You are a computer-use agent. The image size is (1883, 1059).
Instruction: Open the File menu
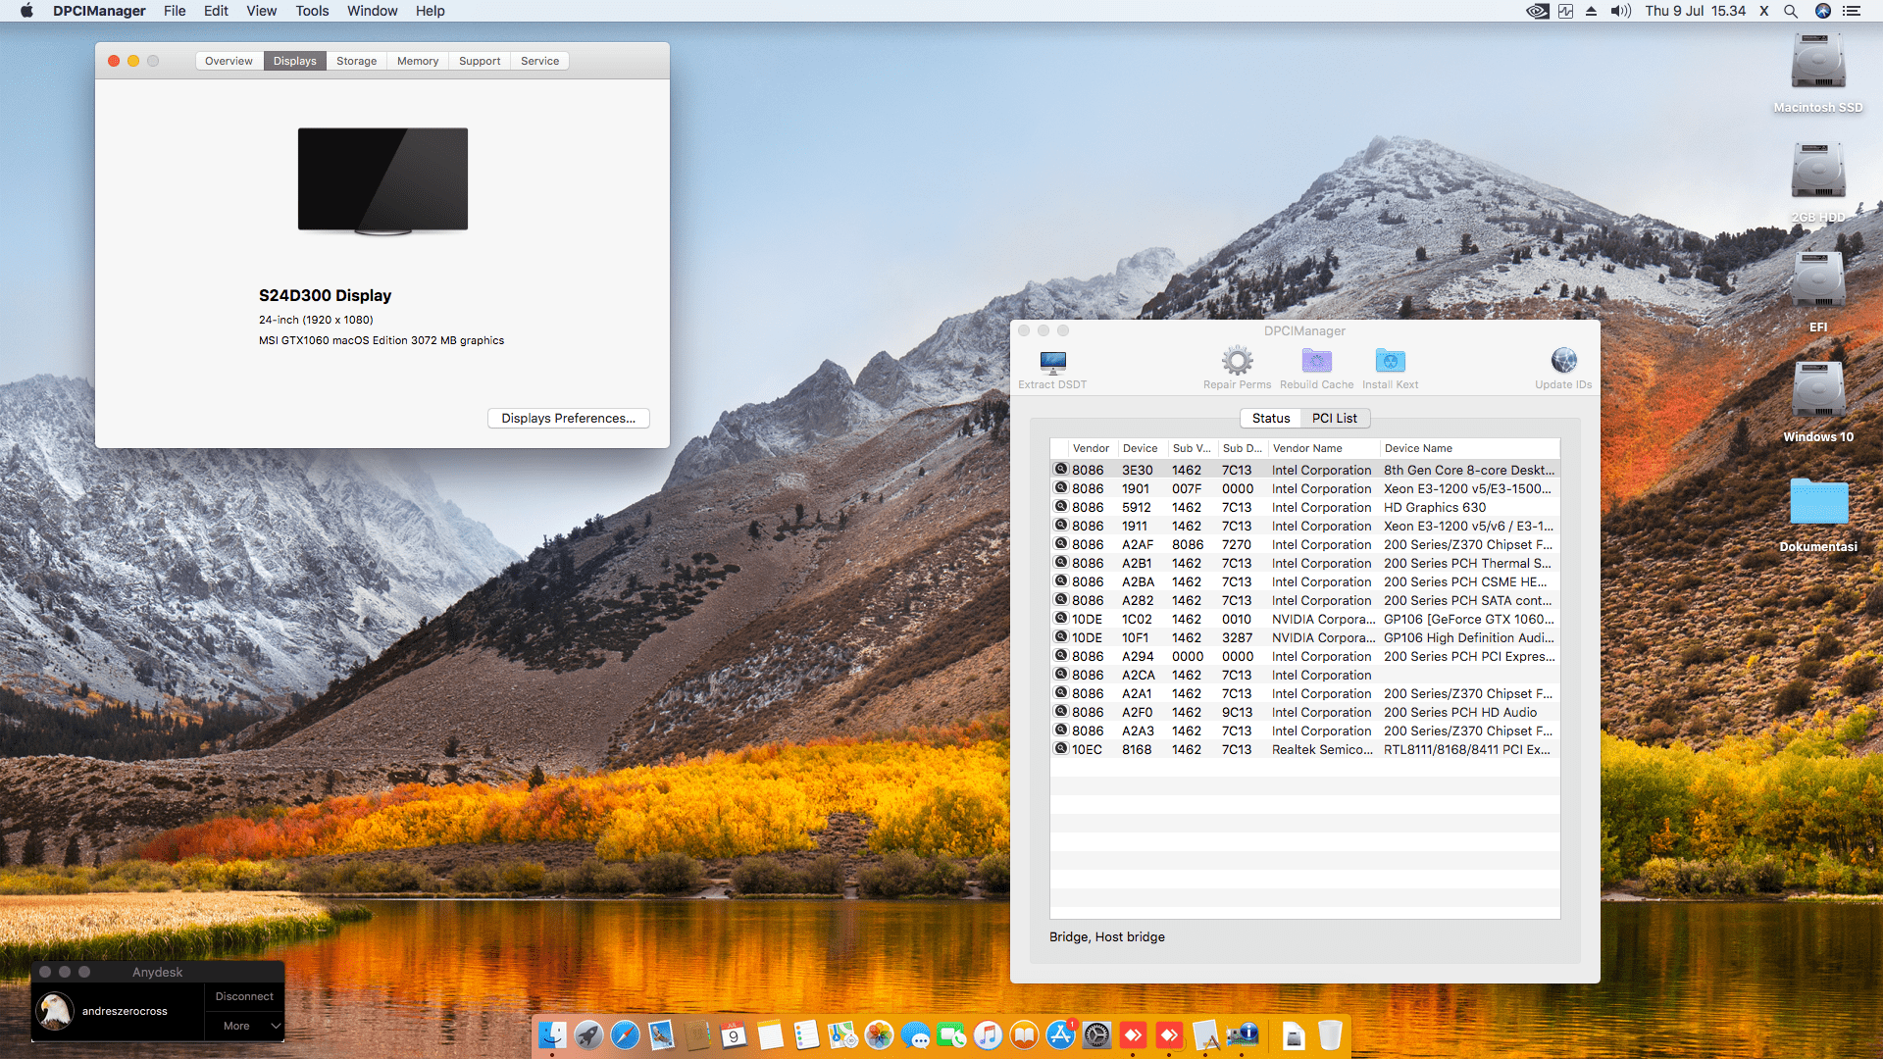point(175,11)
